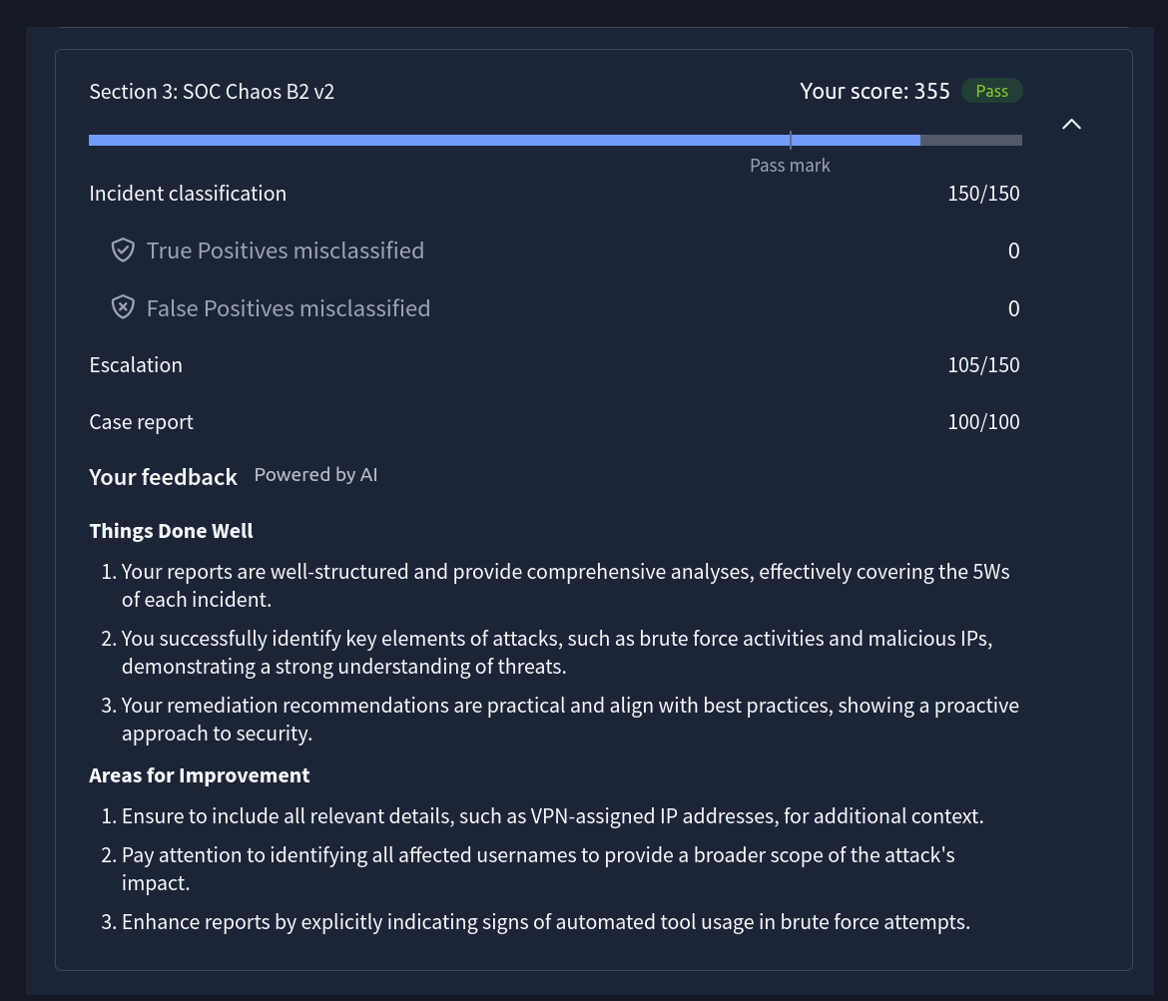The height and width of the screenshot is (1001, 1168).
Task: Click the Your score: 355 text
Action: tap(875, 91)
